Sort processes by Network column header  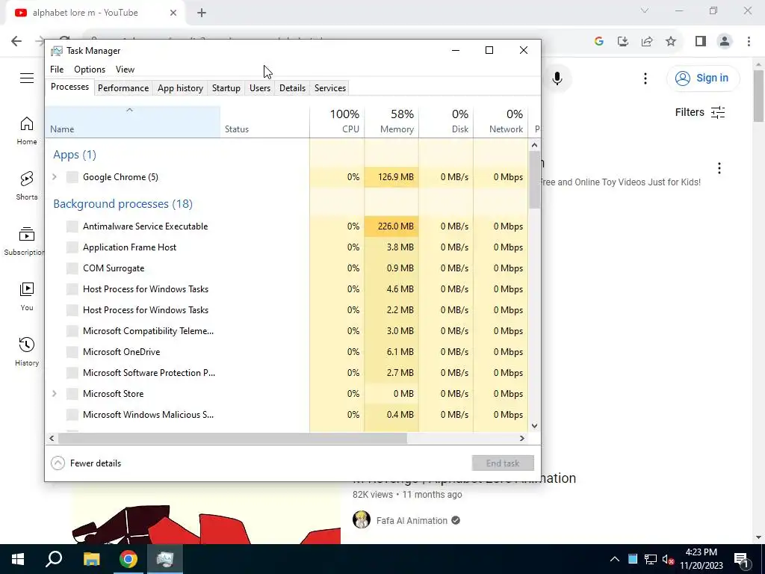click(x=501, y=122)
